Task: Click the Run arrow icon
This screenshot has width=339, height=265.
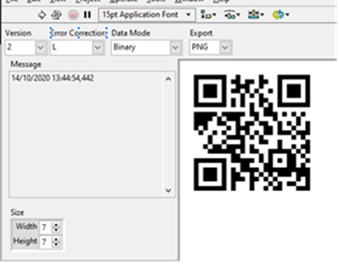Action: tap(42, 15)
